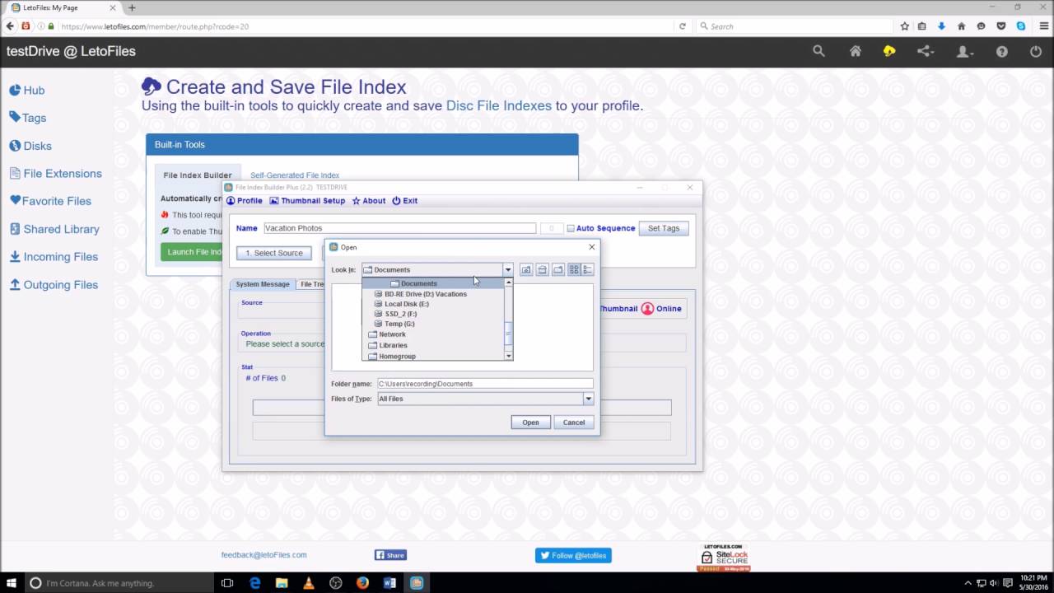
Task: Open Favorite Files in the sidebar
Action: [x=50, y=201]
